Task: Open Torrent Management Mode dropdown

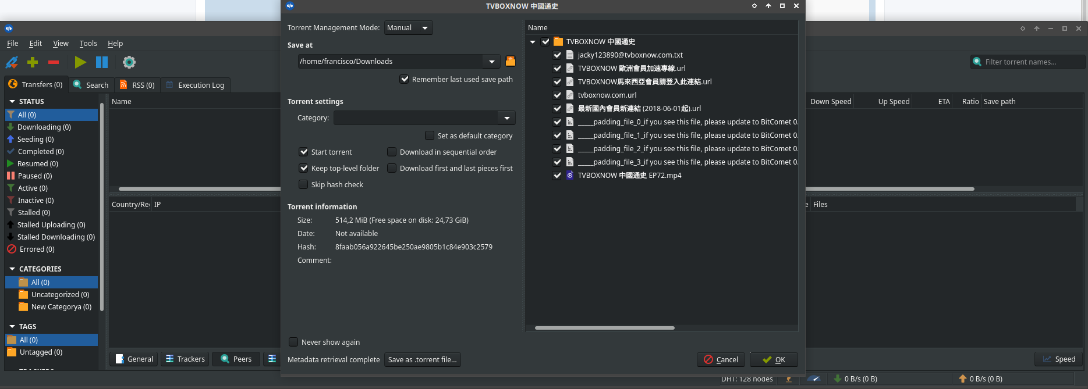Action: point(408,27)
